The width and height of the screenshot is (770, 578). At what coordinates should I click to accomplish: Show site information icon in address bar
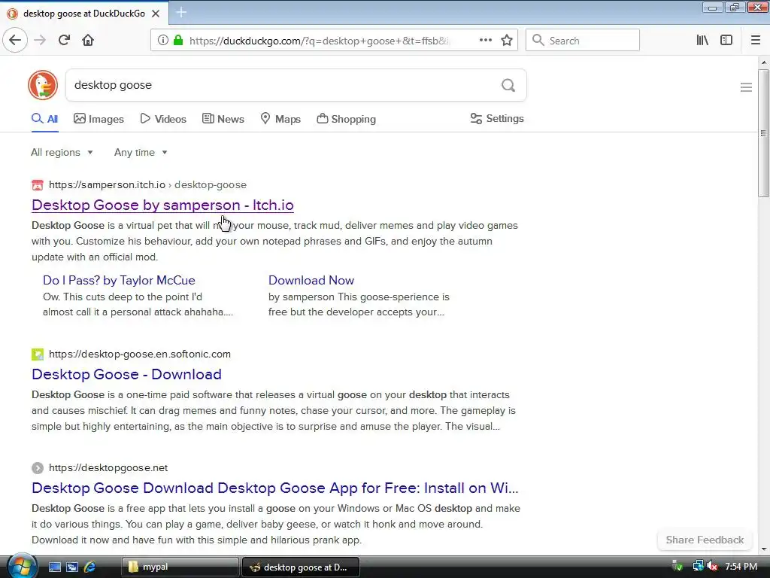click(x=163, y=41)
